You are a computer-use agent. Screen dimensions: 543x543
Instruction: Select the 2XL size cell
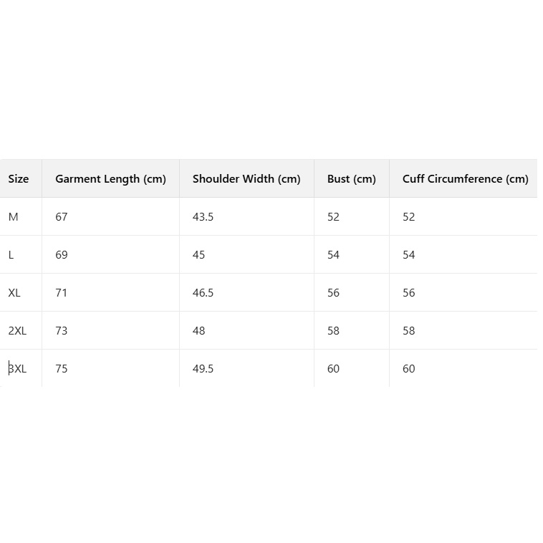(17, 331)
